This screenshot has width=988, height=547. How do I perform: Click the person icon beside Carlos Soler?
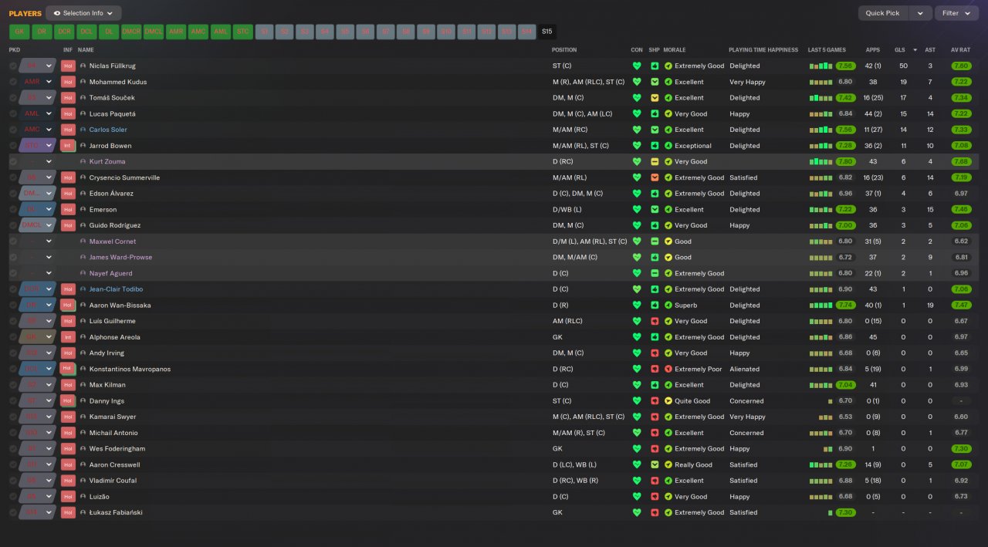(x=83, y=130)
